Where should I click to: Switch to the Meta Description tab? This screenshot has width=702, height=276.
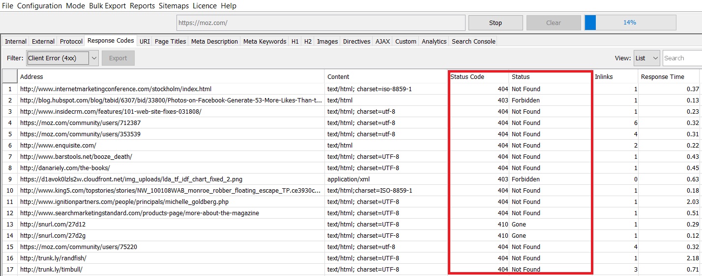[214, 41]
